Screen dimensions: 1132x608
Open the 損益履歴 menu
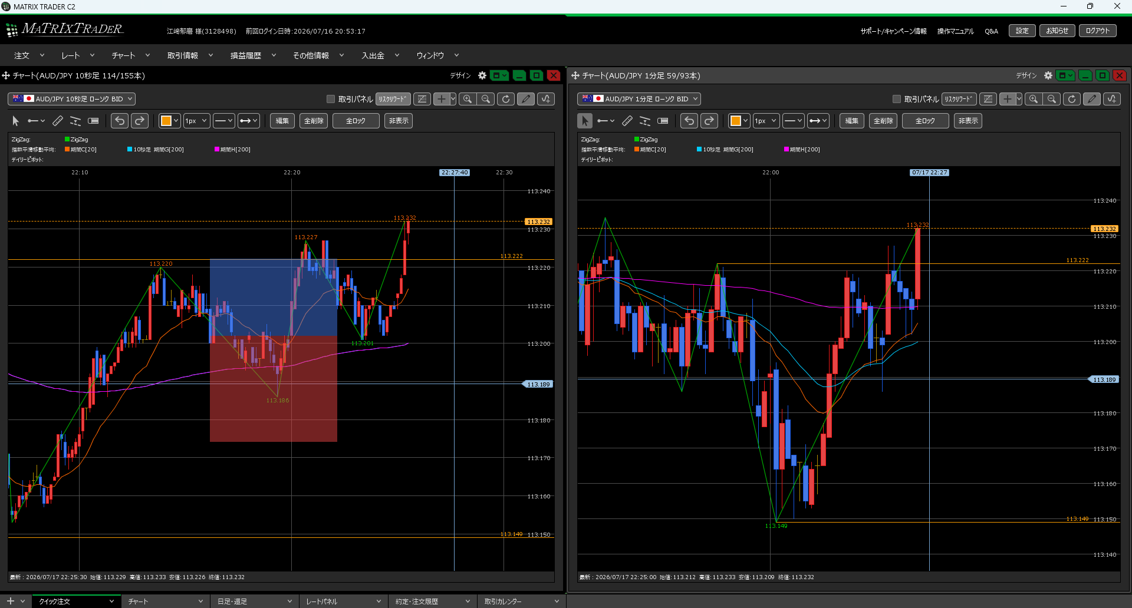pyautogui.click(x=253, y=55)
